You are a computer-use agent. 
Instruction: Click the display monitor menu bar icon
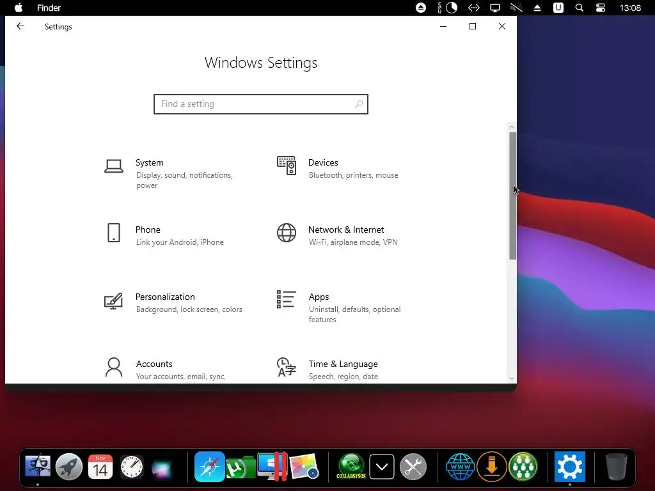pos(495,8)
